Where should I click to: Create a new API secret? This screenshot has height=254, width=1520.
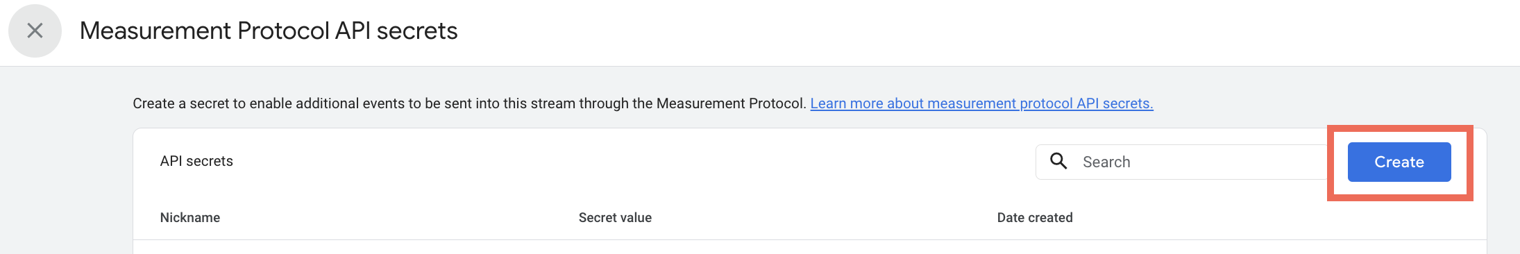[1399, 162]
